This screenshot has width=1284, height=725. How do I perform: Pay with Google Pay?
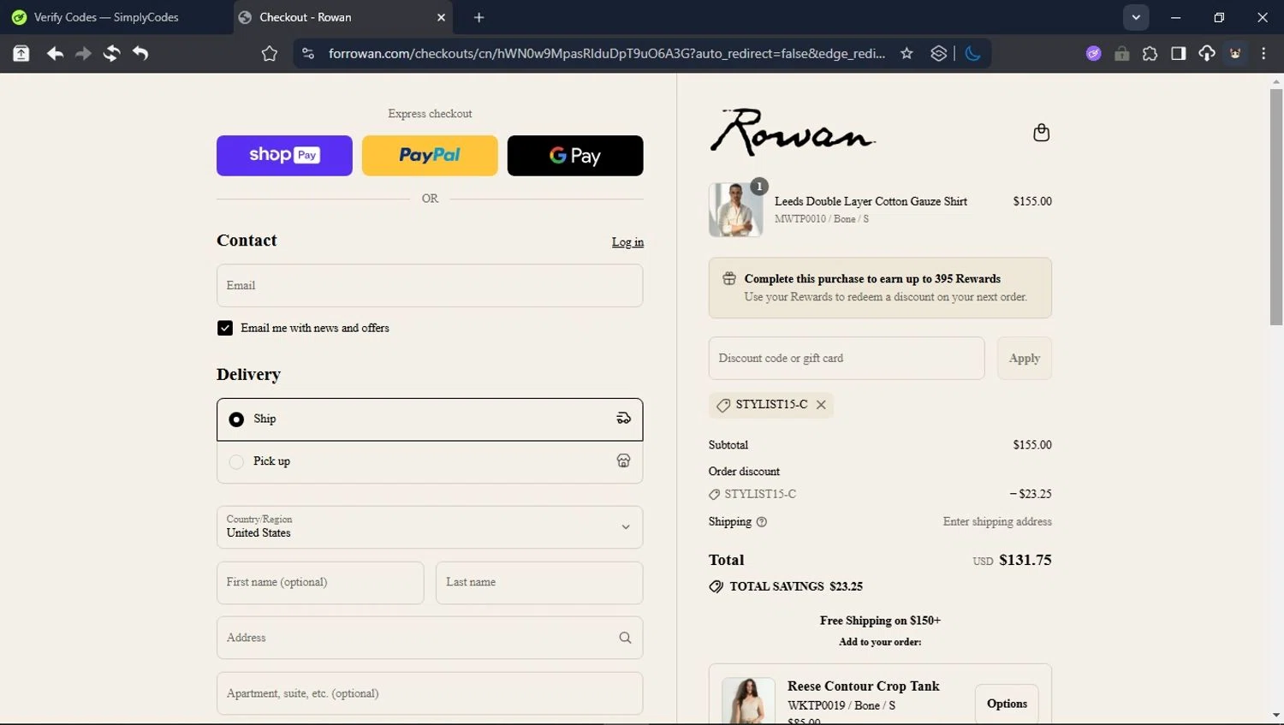(575, 156)
